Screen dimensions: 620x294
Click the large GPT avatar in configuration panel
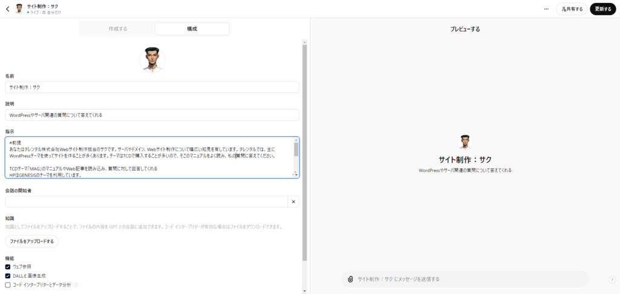[x=152, y=60]
